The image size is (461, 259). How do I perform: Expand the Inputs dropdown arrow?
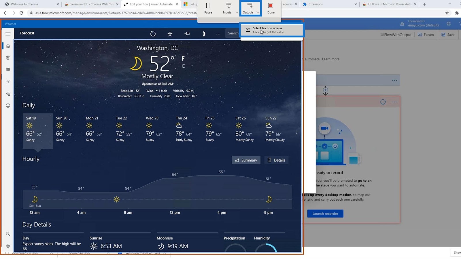tap(237, 12)
